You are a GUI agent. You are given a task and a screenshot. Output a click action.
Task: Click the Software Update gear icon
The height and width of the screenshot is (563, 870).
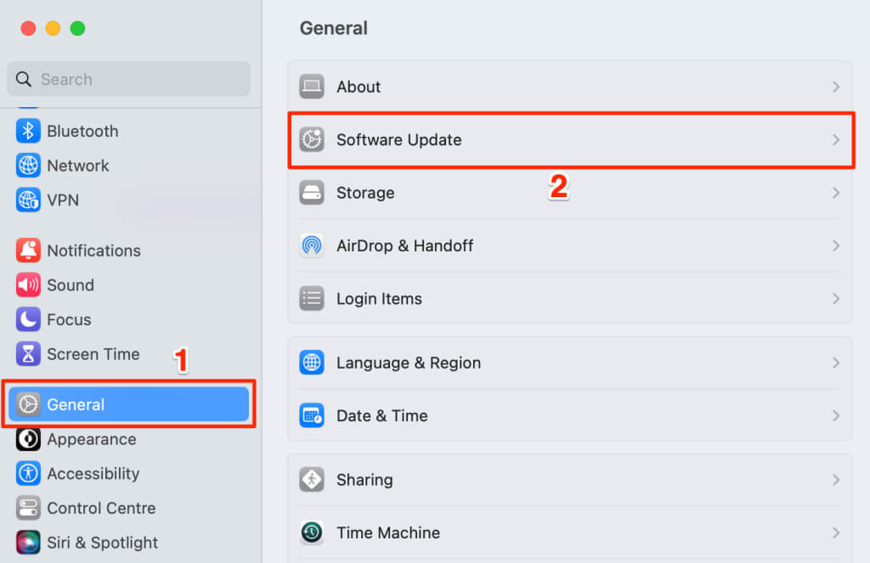click(312, 139)
